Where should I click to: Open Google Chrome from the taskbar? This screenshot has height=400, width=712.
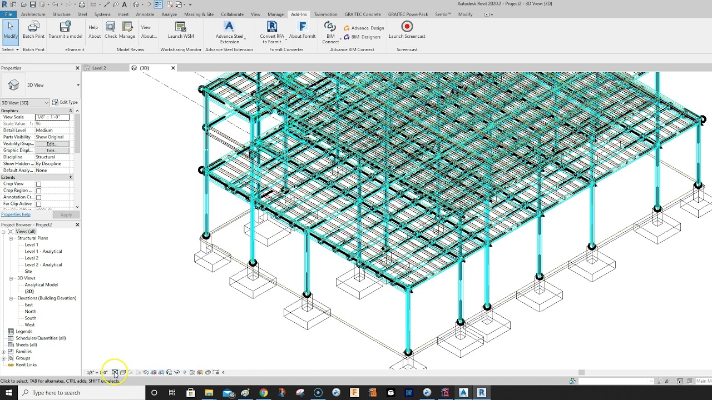(x=264, y=393)
